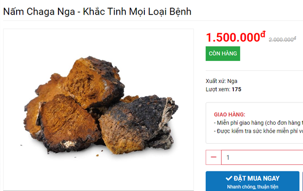
Task: Click the orange mushroom chunk at front left
Action: (x=68, y=123)
